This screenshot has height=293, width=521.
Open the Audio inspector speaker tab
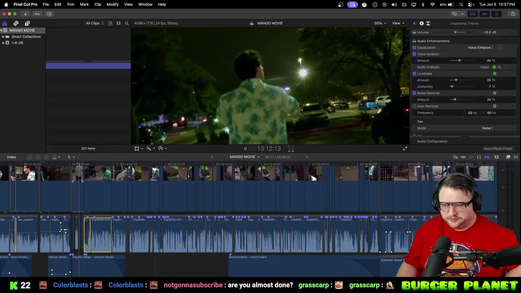[415, 23]
